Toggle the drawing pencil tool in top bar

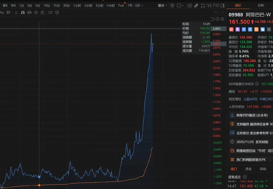tap(196, 6)
